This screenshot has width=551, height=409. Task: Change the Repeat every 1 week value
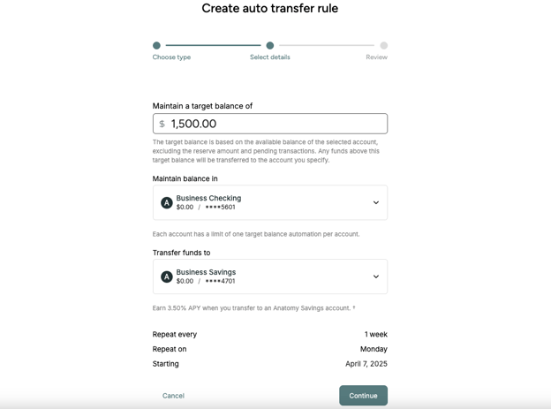click(375, 335)
